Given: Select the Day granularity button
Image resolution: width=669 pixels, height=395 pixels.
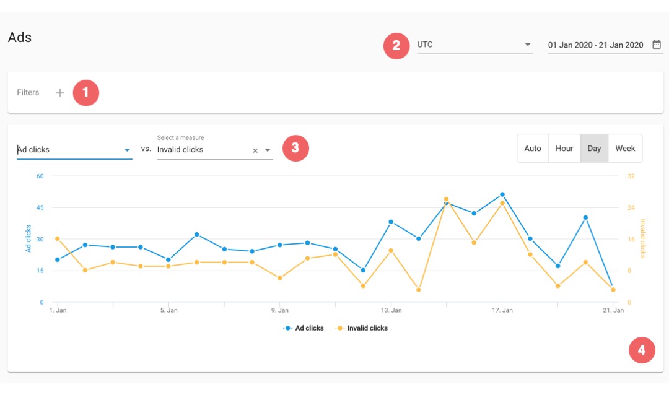Looking at the screenshot, I should (594, 149).
